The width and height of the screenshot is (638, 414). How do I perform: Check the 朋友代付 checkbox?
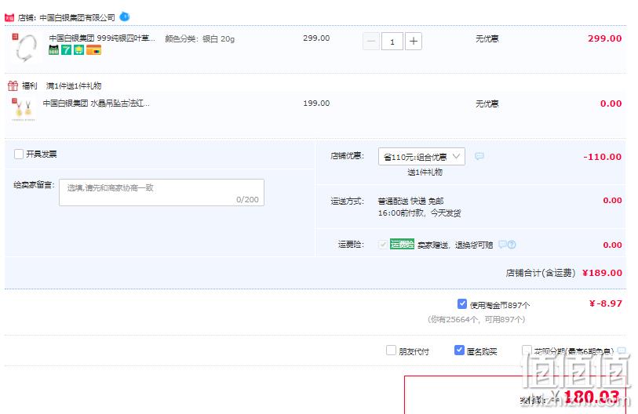tap(391, 350)
